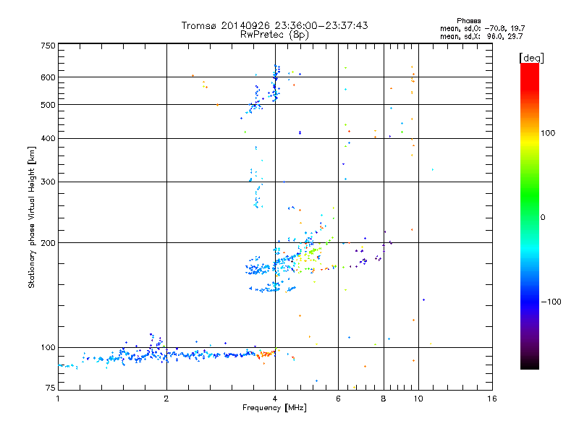This screenshot has width=579, height=434.
Task: Click the y-axis label '750'
Action: point(48,46)
